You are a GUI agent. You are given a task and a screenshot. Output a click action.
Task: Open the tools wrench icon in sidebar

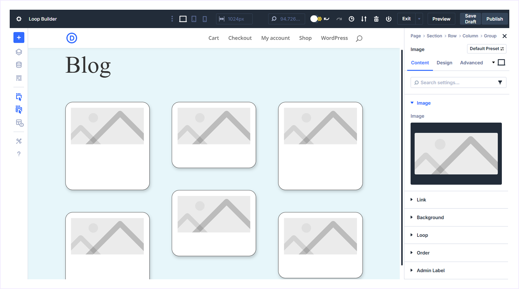[19, 141]
